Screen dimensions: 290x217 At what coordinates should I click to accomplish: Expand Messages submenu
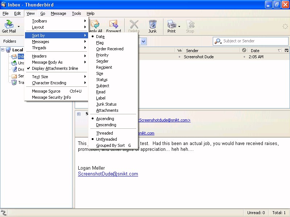point(57,42)
